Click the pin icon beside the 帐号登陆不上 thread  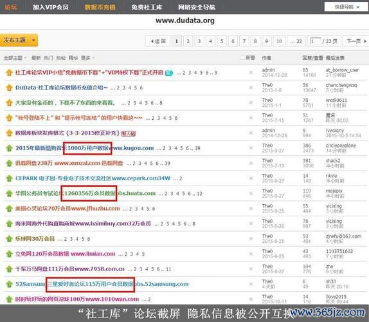pos(9,118)
